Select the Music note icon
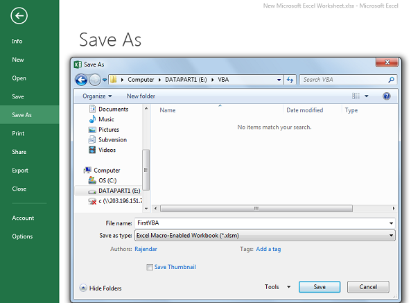Screen dimensions: 411x303 click(92, 119)
